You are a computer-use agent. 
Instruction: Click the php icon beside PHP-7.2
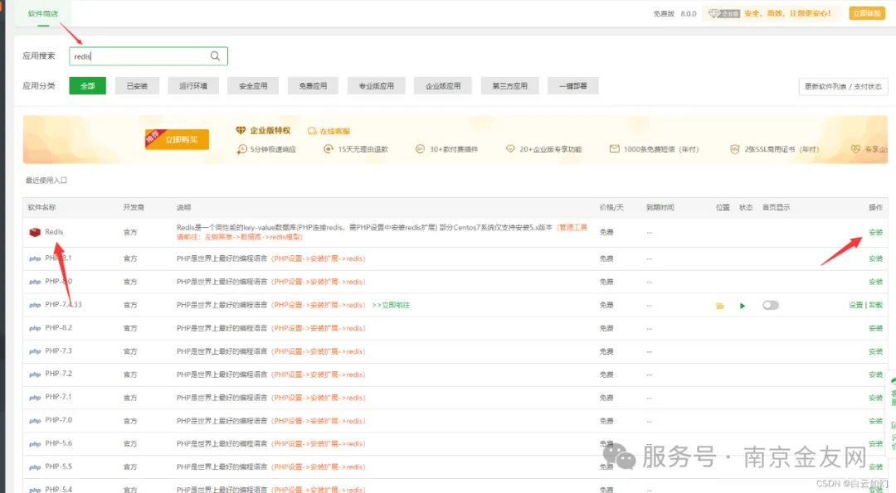(x=35, y=375)
